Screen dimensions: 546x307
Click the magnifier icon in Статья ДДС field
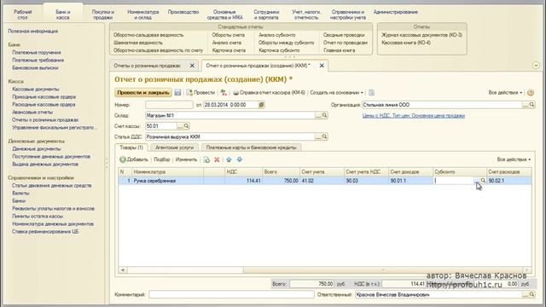pos(324,136)
